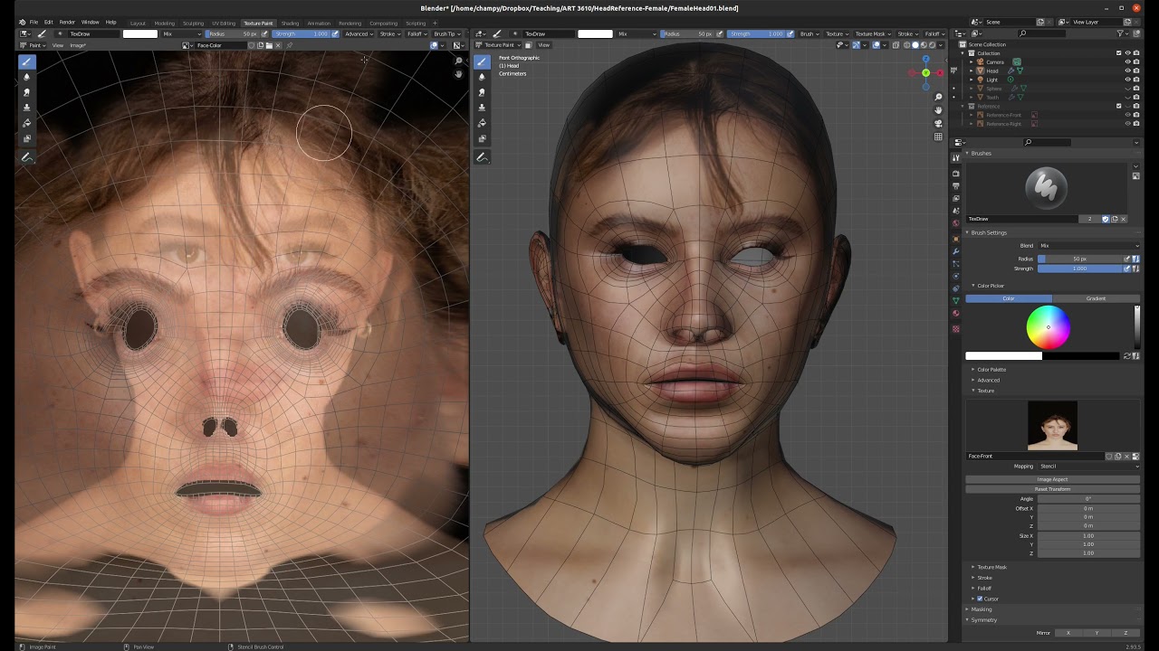1159x651 pixels.
Task: Select the Clone stamp tool in image editor
Action: (x=26, y=108)
